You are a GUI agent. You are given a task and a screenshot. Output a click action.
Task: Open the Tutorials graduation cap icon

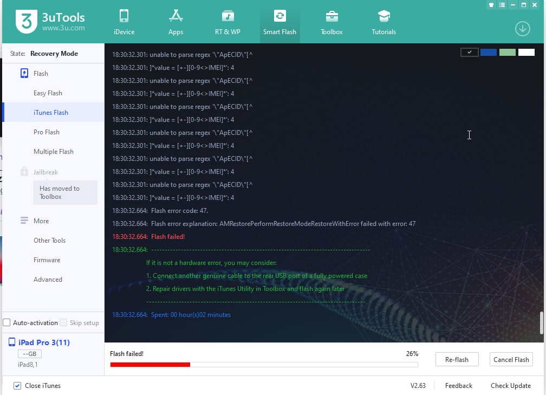click(383, 16)
